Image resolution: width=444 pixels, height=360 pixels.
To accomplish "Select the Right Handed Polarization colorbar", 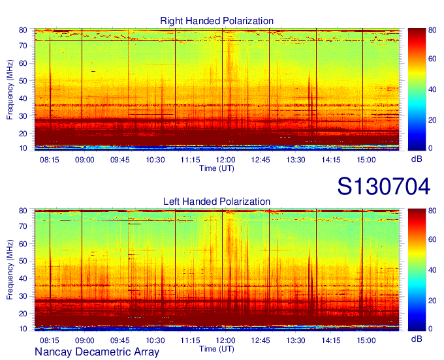I will 417,89.
